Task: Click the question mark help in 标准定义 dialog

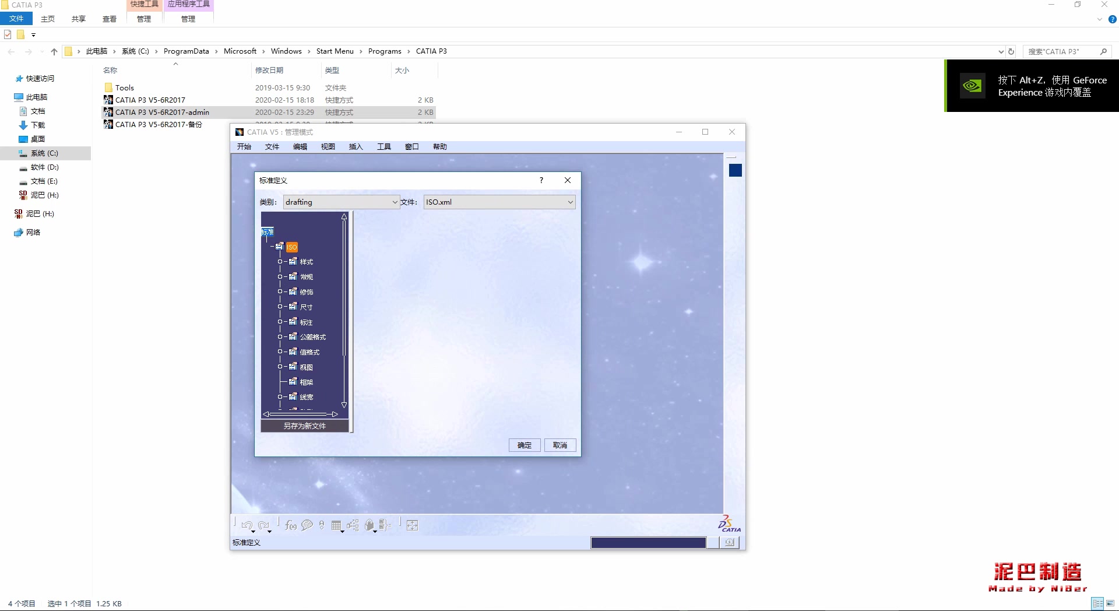Action: pos(541,180)
